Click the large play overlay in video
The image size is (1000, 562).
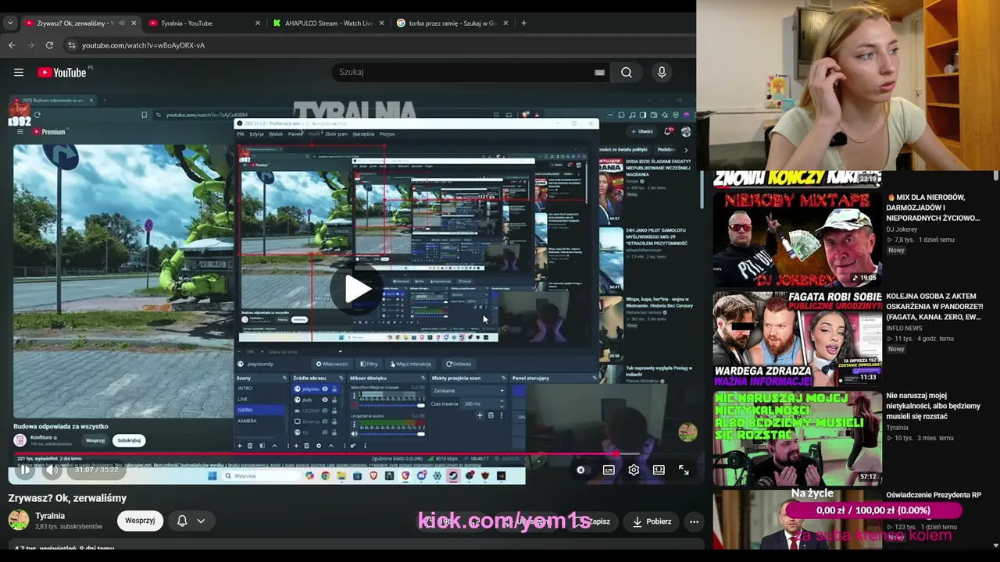[355, 289]
